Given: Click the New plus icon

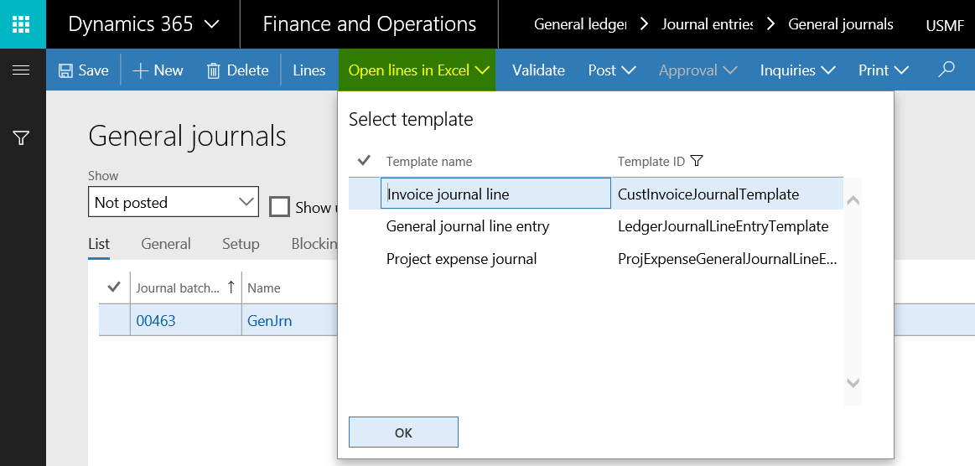Looking at the screenshot, I should point(140,71).
